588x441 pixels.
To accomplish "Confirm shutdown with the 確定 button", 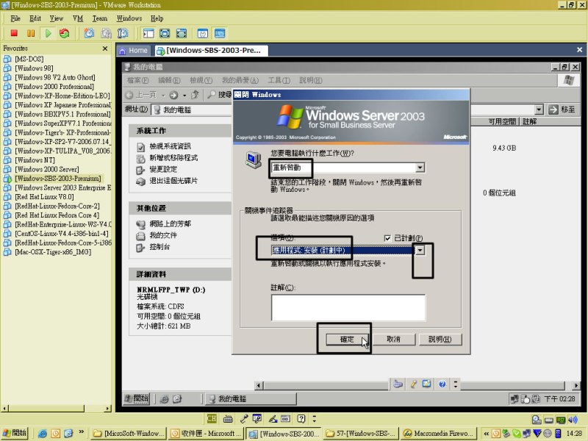I will (347, 340).
